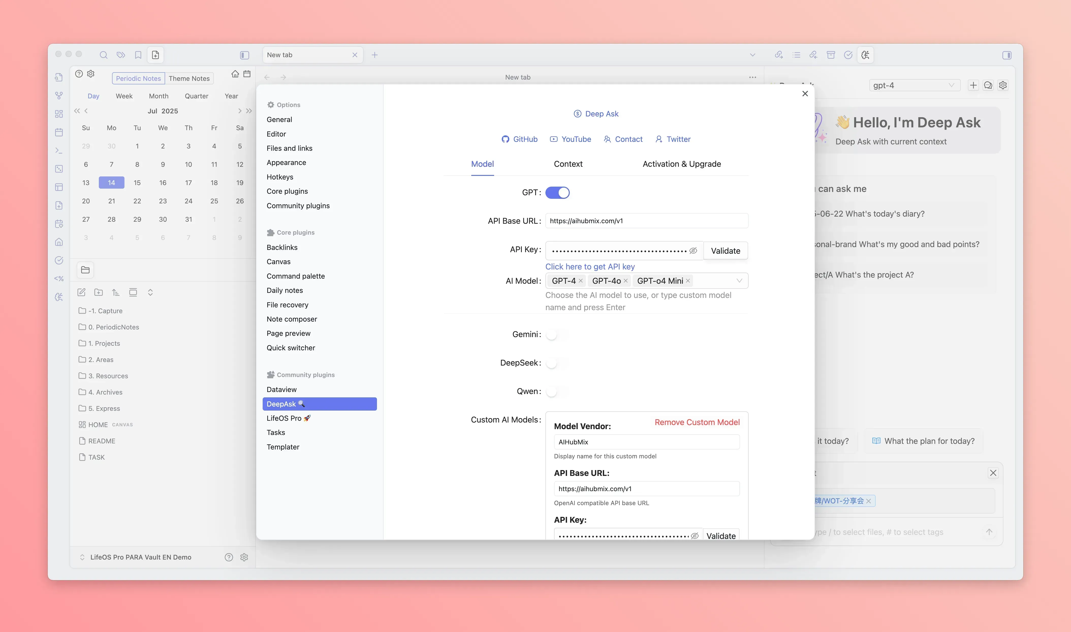Screen dimensions: 1071x632
Task: Click the Validate button next to API Key
Action: [726, 251]
